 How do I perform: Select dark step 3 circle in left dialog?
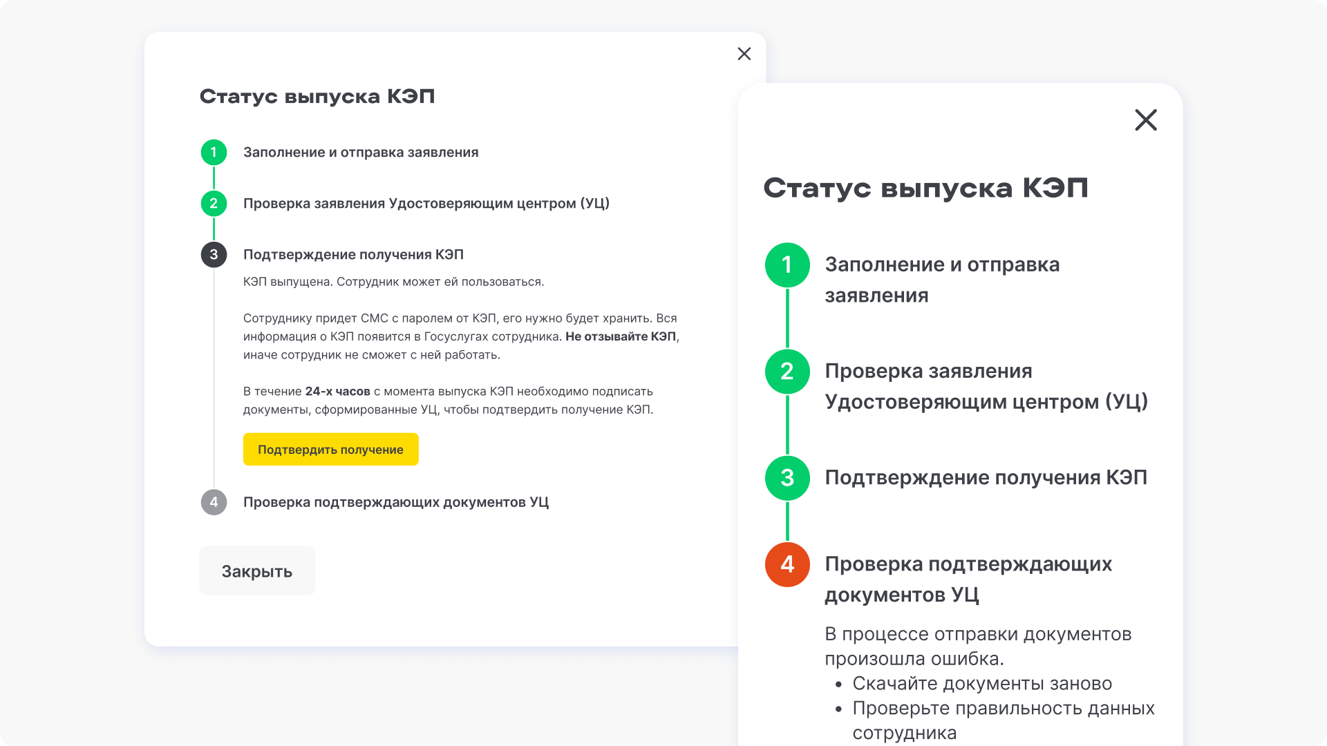214,254
